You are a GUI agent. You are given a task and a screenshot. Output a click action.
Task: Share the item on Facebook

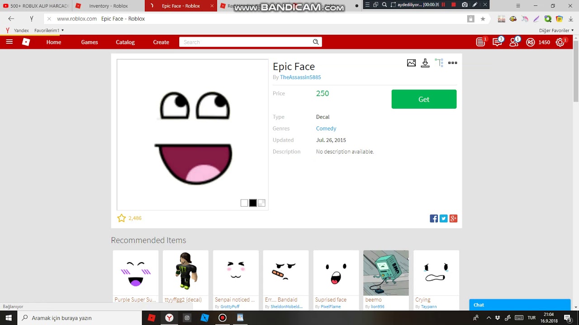tap(434, 218)
